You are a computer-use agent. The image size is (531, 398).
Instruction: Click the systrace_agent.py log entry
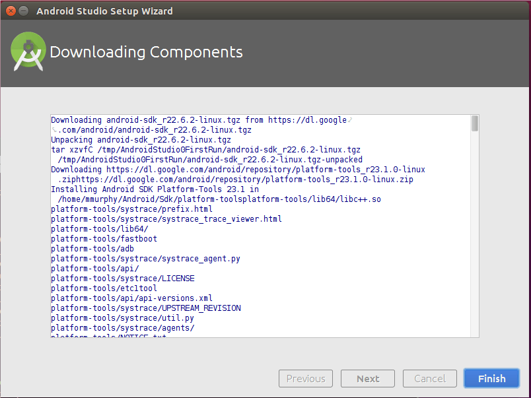point(145,259)
